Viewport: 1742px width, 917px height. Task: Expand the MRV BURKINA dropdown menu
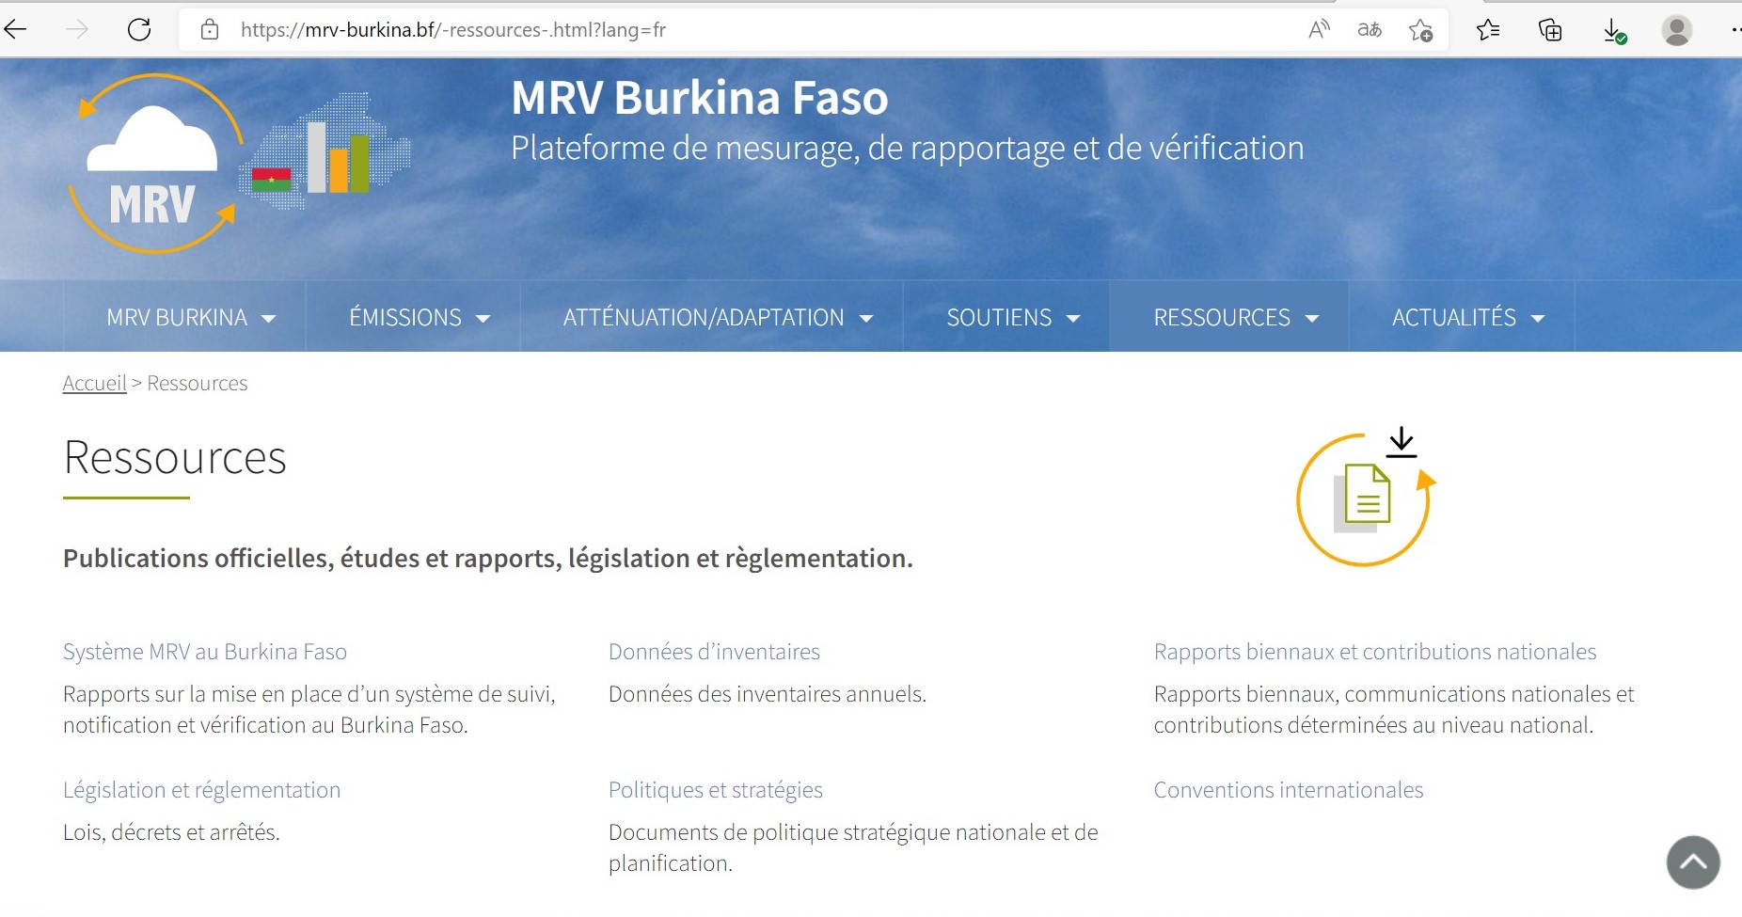(191, 318)
